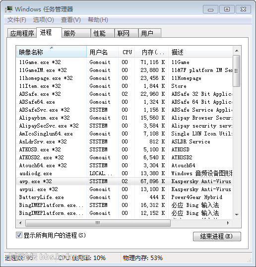The height and width of the screenshot is (267, 256).
Task: Select process ADSafe64.exe
Action: click(x=124, y=102)
